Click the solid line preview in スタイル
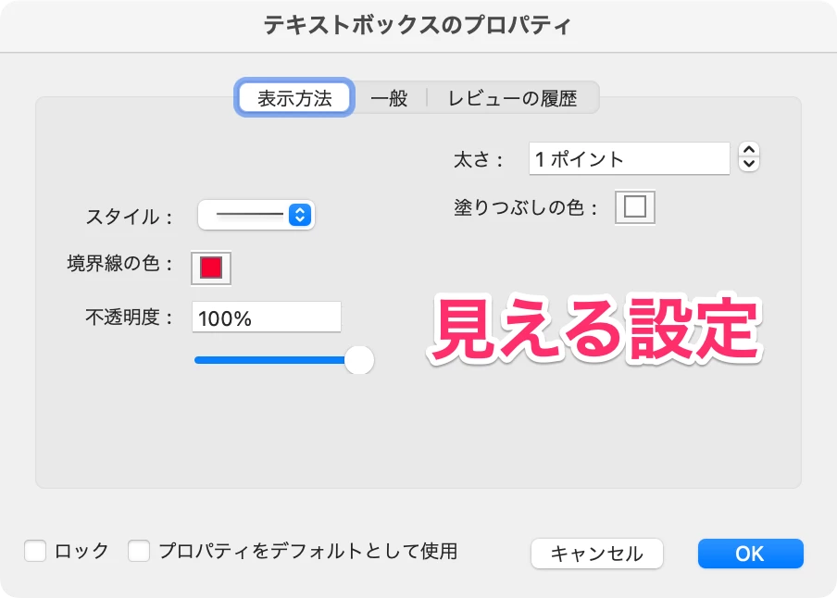The image size is (837, 598). [250, 215]
